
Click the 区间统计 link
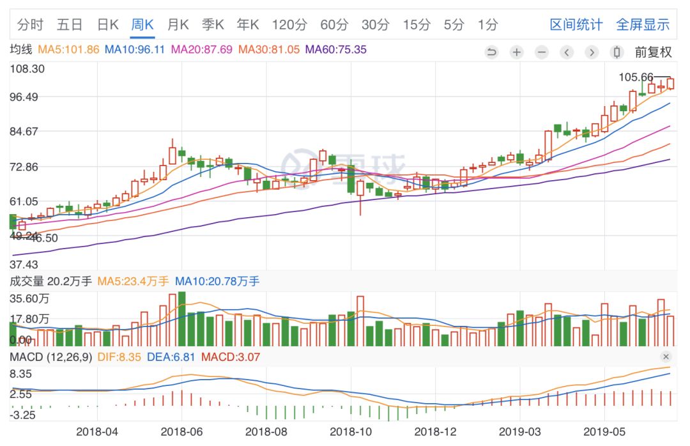pos(576,25)
